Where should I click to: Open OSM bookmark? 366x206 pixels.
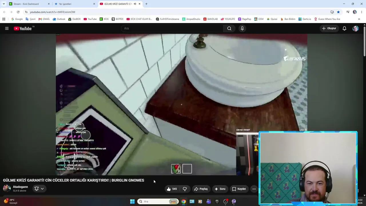coord(259,19)
